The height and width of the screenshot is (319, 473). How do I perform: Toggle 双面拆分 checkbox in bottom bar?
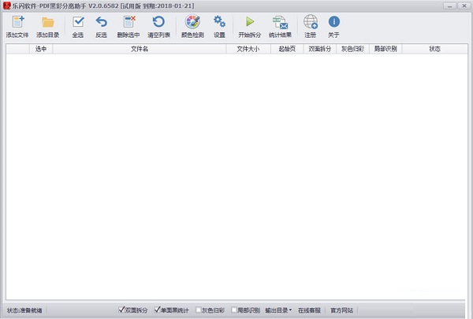[121, 310]
